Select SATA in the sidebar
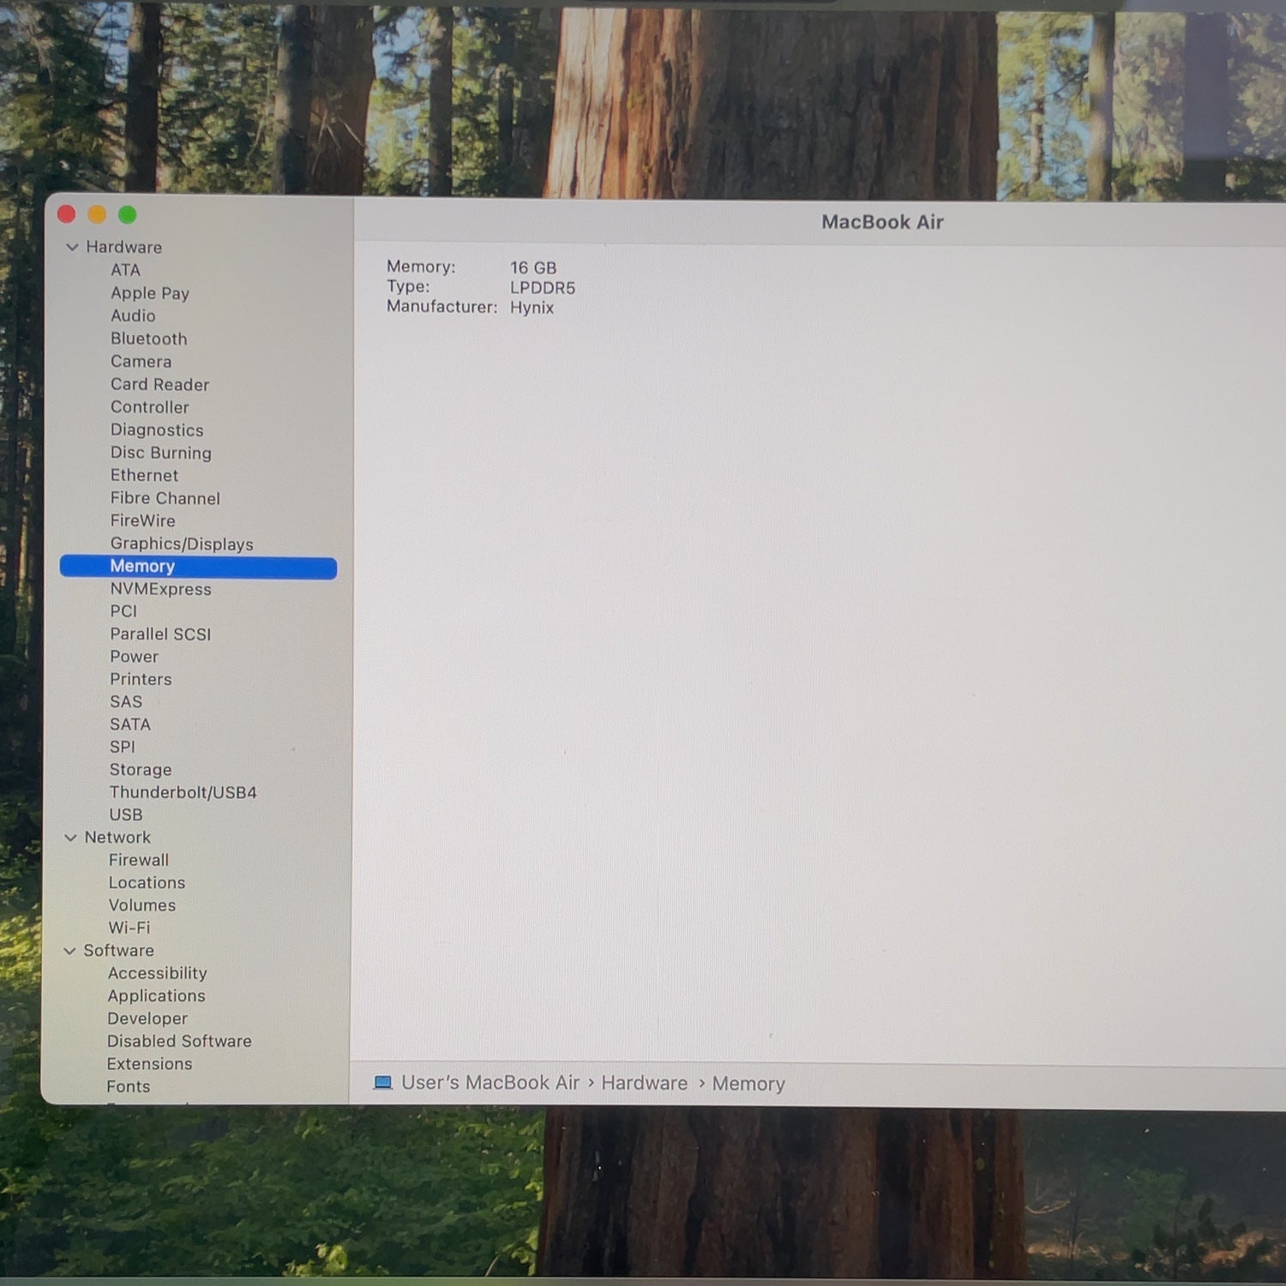The width and height of the screenshot is (1286, 1286). coord(129,724)
